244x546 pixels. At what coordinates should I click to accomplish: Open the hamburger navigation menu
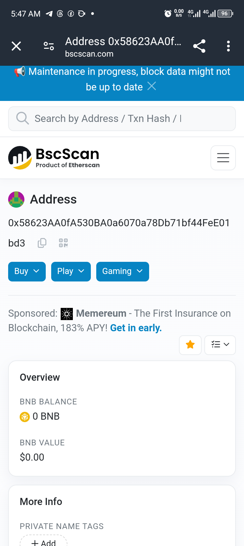pos(223,158)
